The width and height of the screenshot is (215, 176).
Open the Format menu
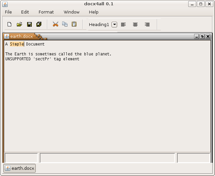46,12
